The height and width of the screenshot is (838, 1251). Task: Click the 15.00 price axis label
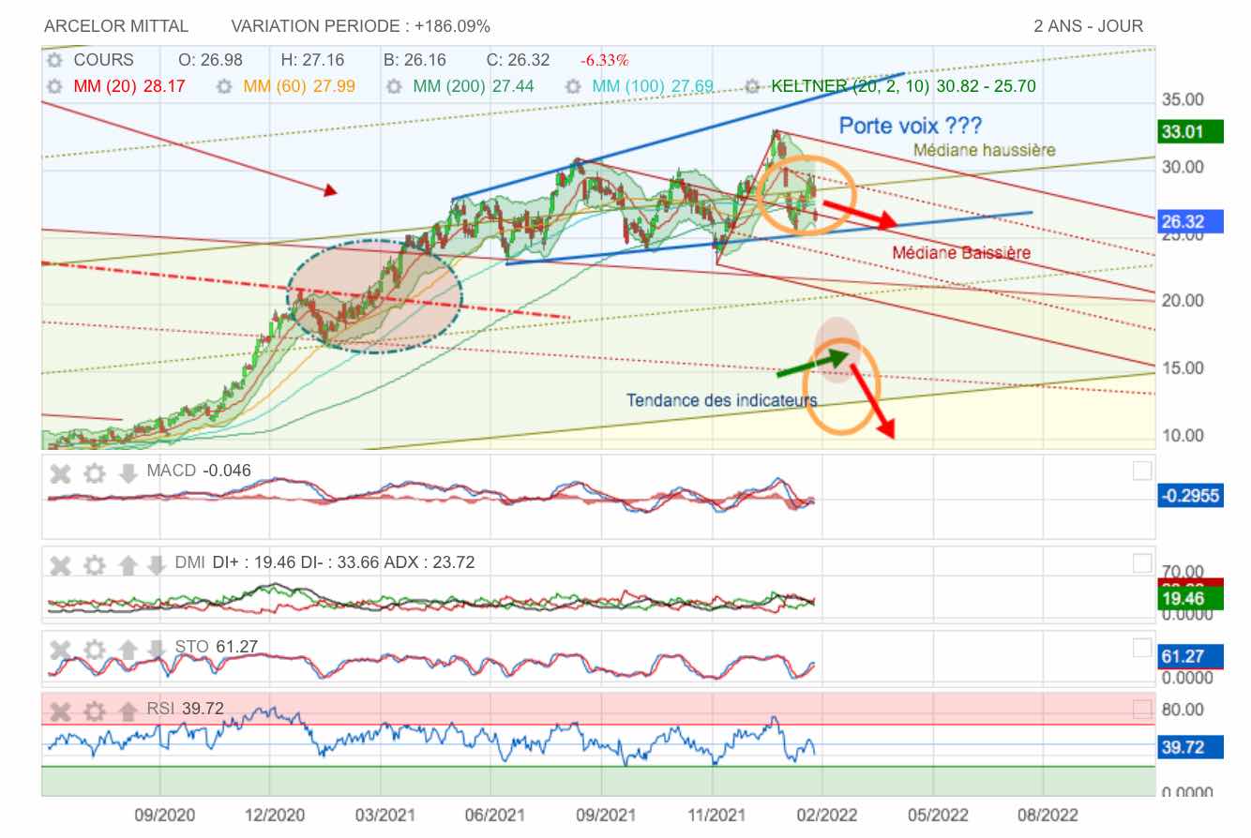click(x=1183, y=367)
